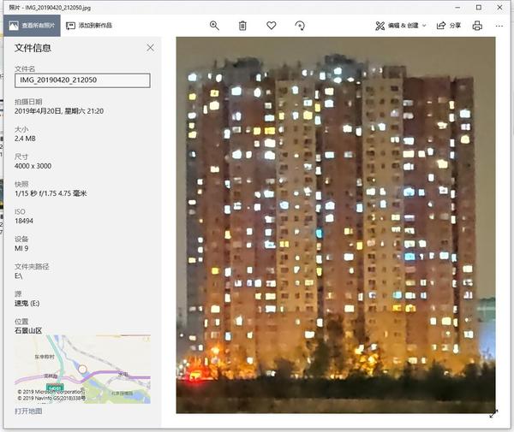Maximize the Photos window

point(479,7)
